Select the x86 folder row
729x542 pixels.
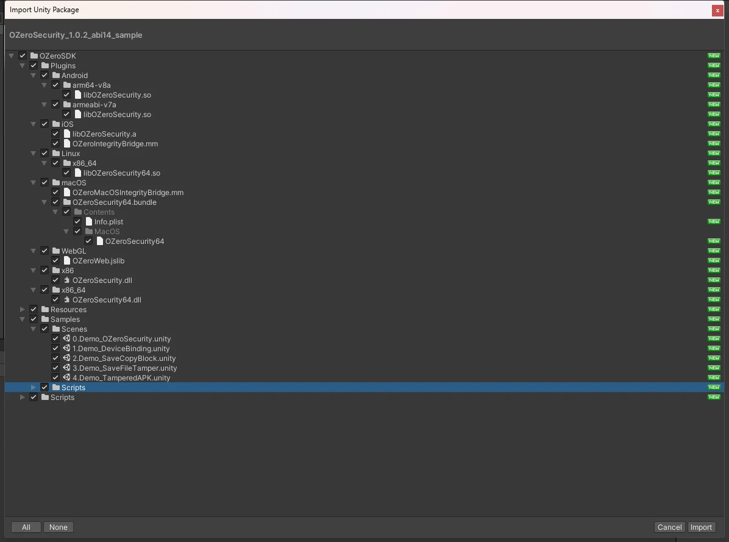point(364,271)
